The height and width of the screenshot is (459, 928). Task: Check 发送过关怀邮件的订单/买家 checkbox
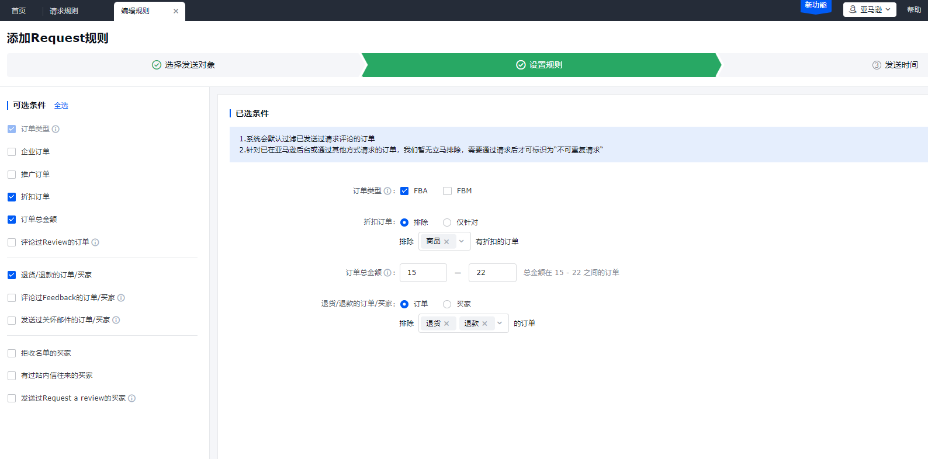point(12,321)
